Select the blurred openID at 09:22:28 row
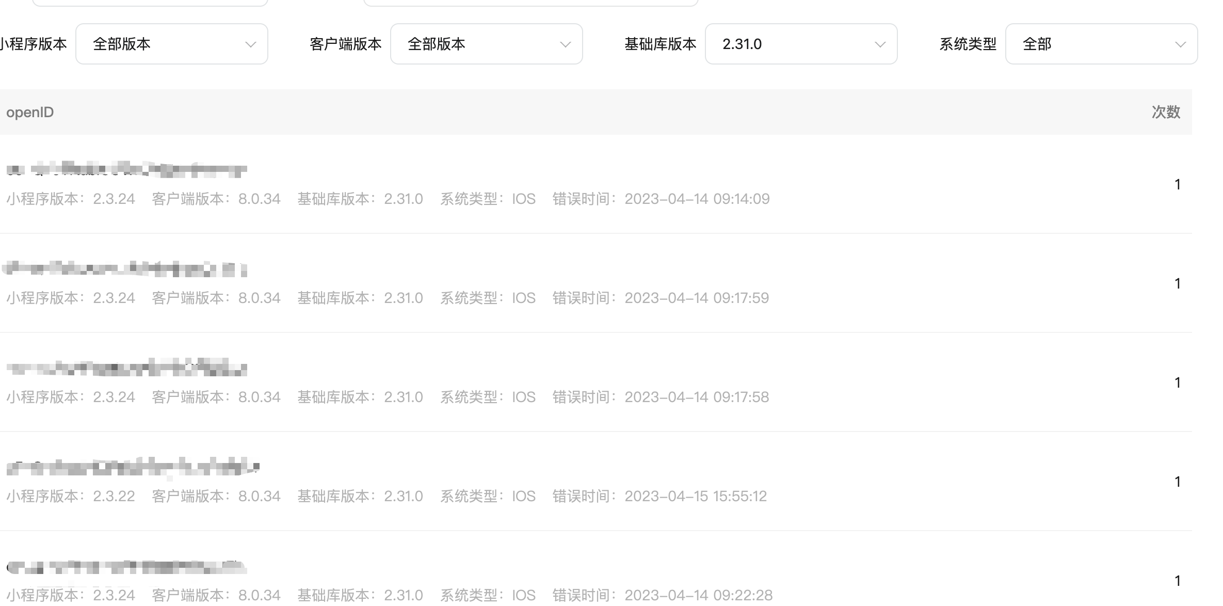 point(126,567)
